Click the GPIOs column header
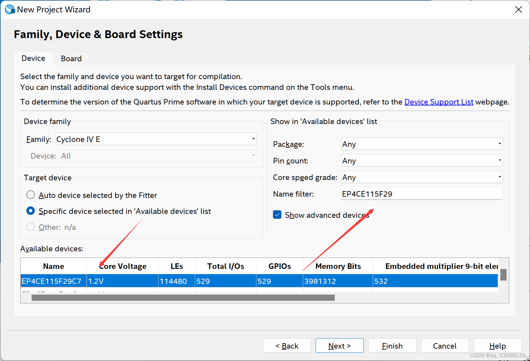Screen dimensions: 530x361 [279, 266]
